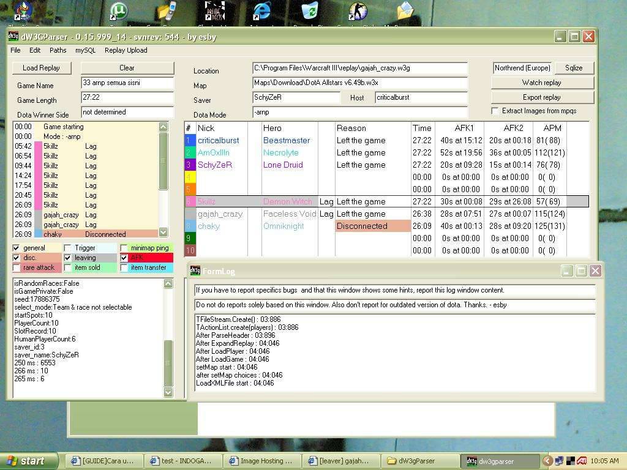Enable the item transfer filter checkbox
Viewport: 627px width, 470px height.
(124, 268)
